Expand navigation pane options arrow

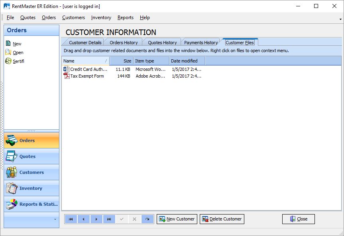[x=55, y=219]
